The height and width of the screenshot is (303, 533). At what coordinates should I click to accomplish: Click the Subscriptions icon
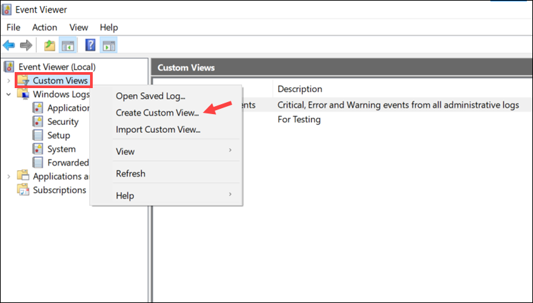point(23,190)
